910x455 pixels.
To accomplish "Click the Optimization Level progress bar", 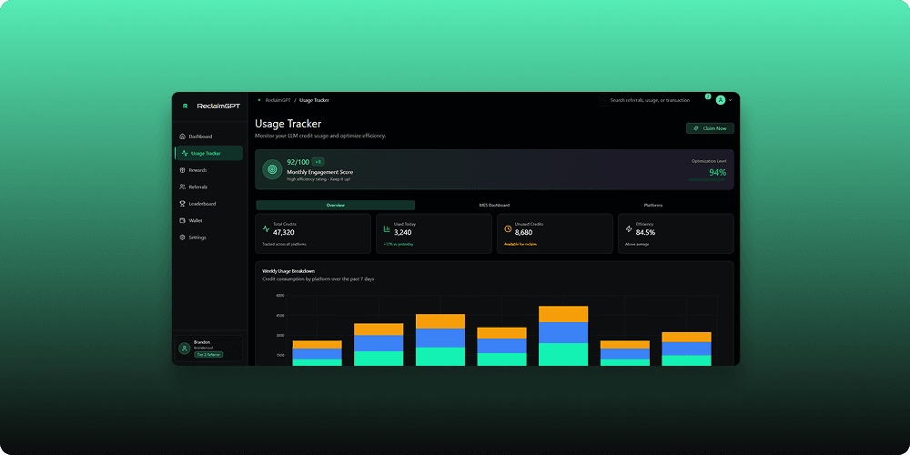I will 707,180.
